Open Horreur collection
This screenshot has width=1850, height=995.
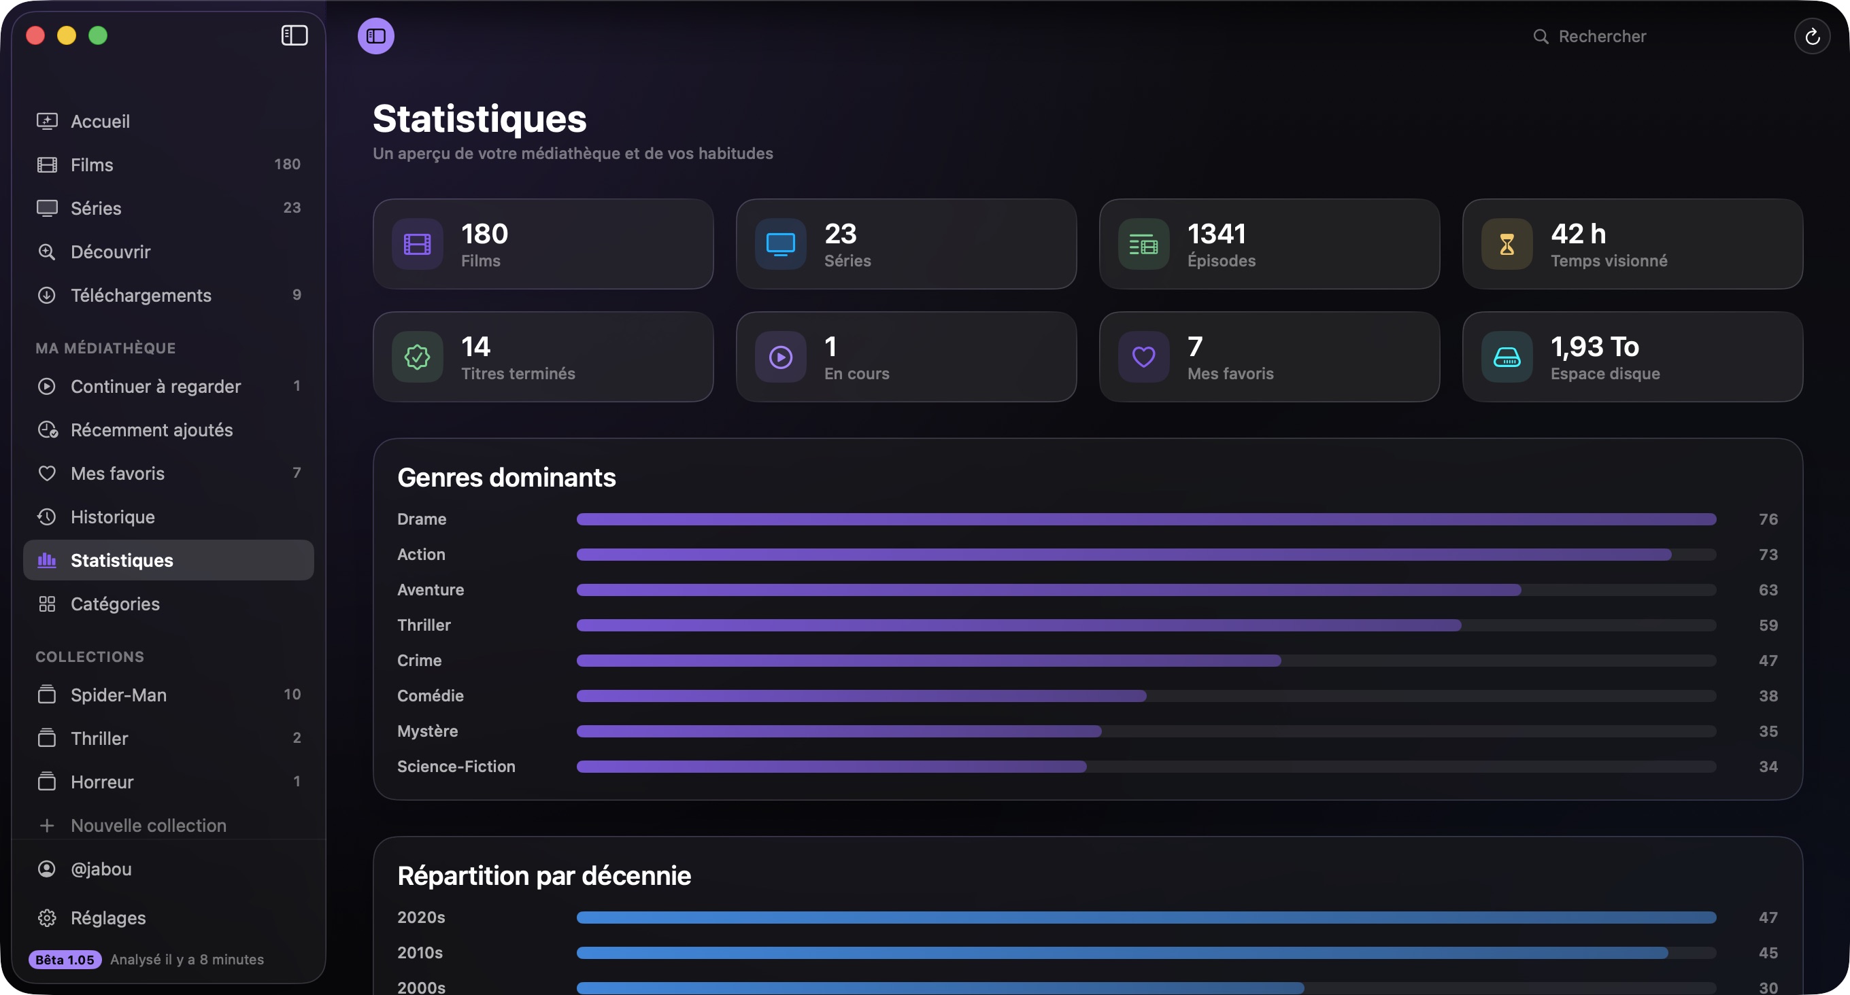pos(168,782)
